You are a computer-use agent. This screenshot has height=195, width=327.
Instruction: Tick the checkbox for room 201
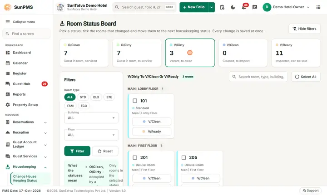135,157
